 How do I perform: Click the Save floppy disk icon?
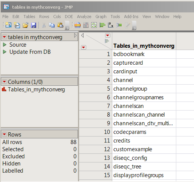[x=34, y=25]
